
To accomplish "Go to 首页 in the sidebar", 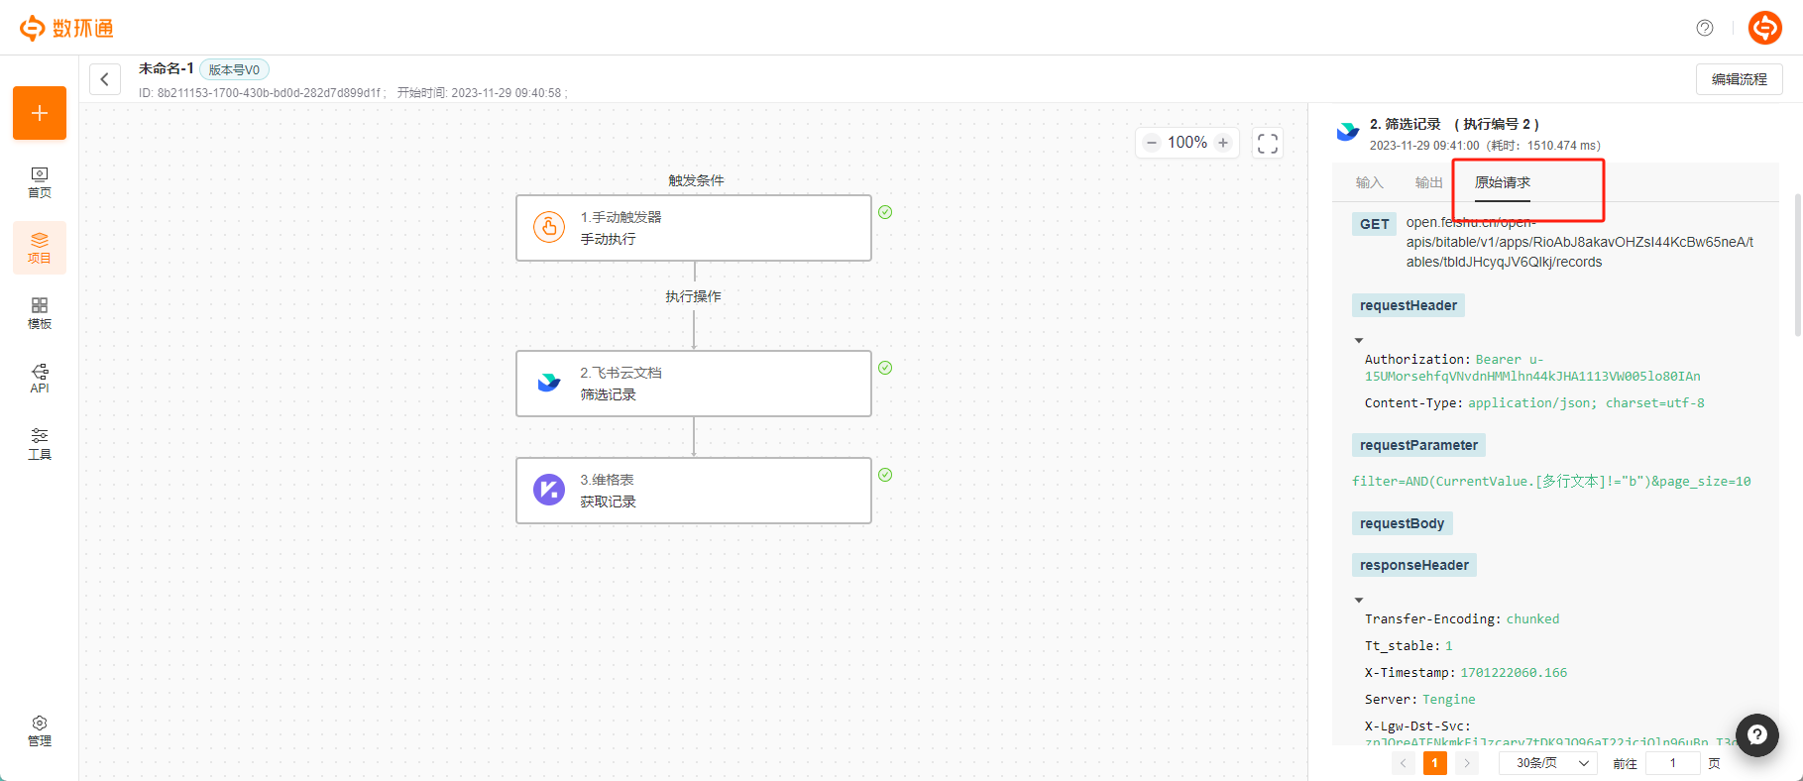I will [x=40, y=182].
